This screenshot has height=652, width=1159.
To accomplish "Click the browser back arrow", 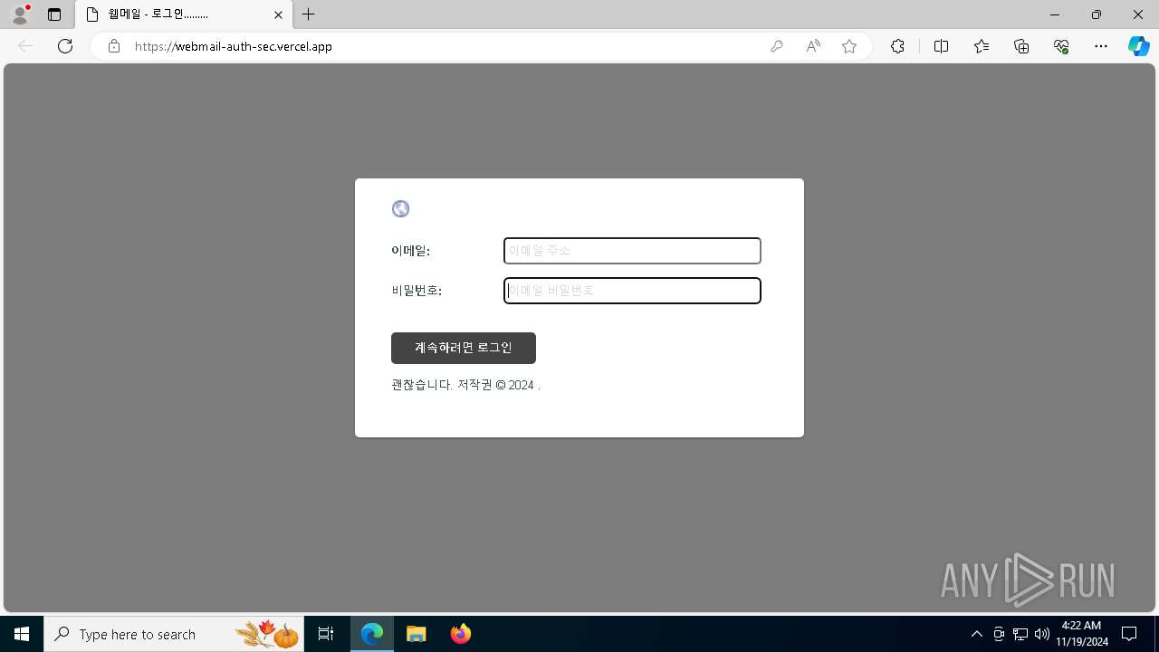I will [25, 46].
